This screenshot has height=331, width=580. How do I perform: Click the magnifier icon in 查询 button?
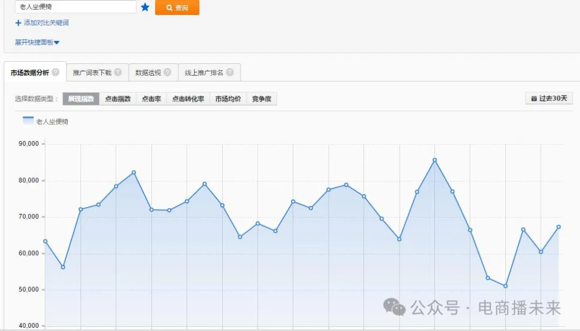(x=169, y=8)
